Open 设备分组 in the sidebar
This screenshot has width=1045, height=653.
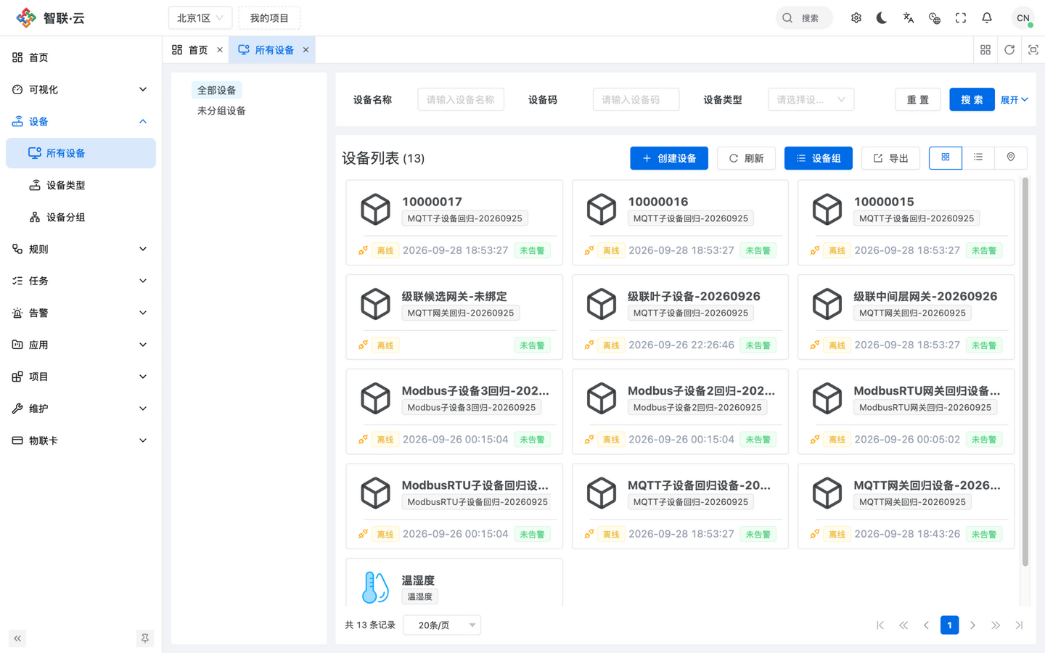coord(81,217)
